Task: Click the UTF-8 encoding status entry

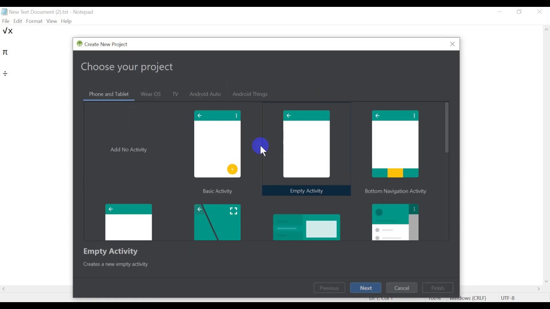Action: tap(508, 298)
